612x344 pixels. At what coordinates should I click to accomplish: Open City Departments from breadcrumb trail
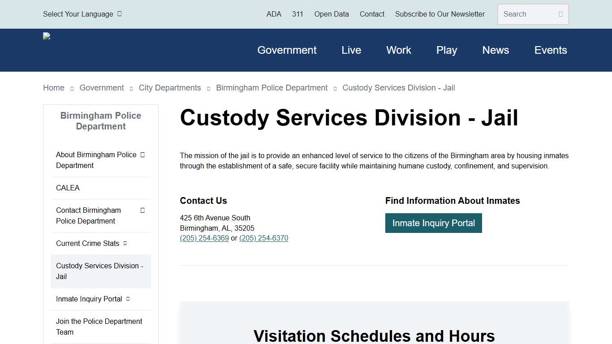[x=170, y=88]
